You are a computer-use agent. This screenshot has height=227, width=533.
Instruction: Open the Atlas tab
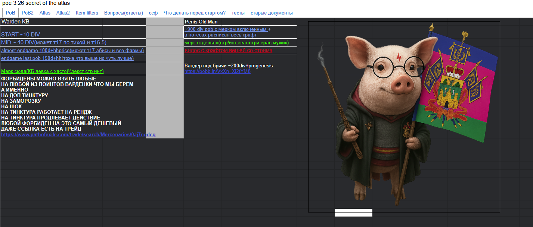[x=45, y=13]
